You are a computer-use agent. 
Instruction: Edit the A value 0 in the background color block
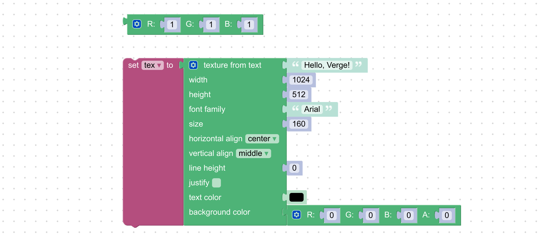click(447, 215)
